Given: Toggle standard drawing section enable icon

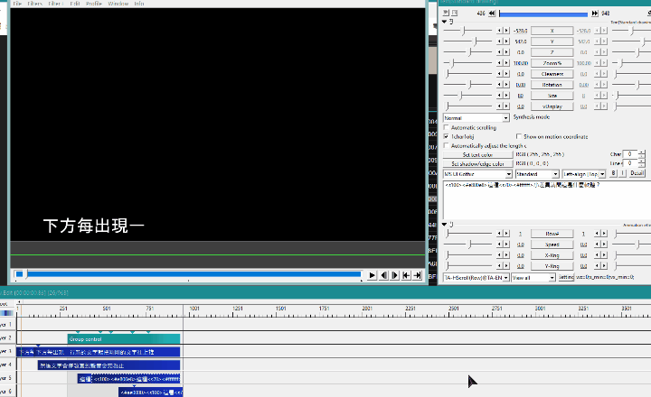Looking at the screenshot, I should coord(451,22).
